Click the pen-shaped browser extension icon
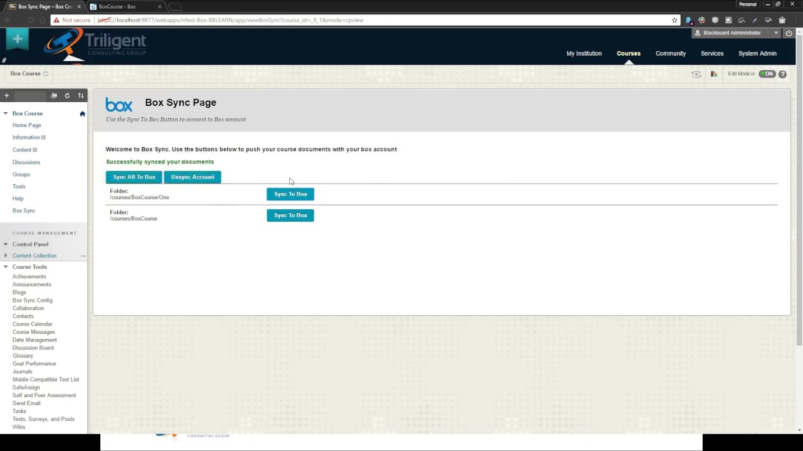 click(x=755, y=20)
